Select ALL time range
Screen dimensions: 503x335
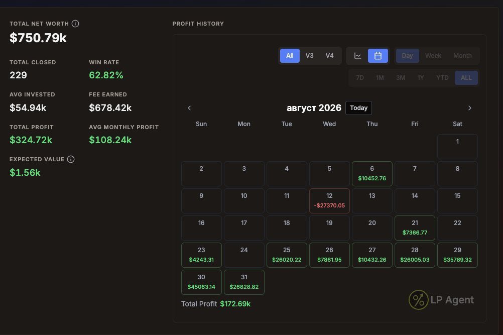point(466,78)
